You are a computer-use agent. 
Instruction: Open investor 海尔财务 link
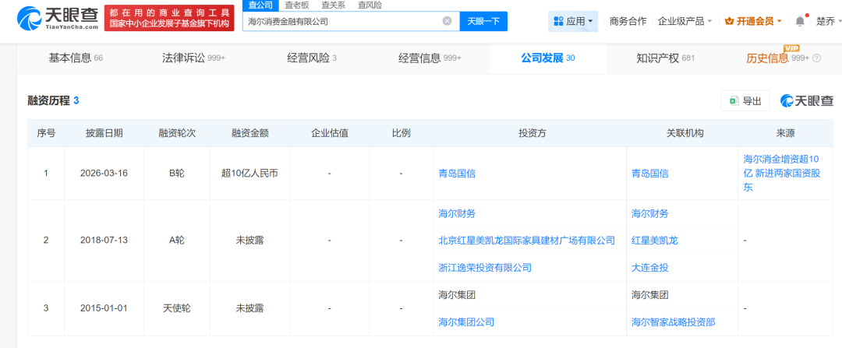tap(457, 213)
